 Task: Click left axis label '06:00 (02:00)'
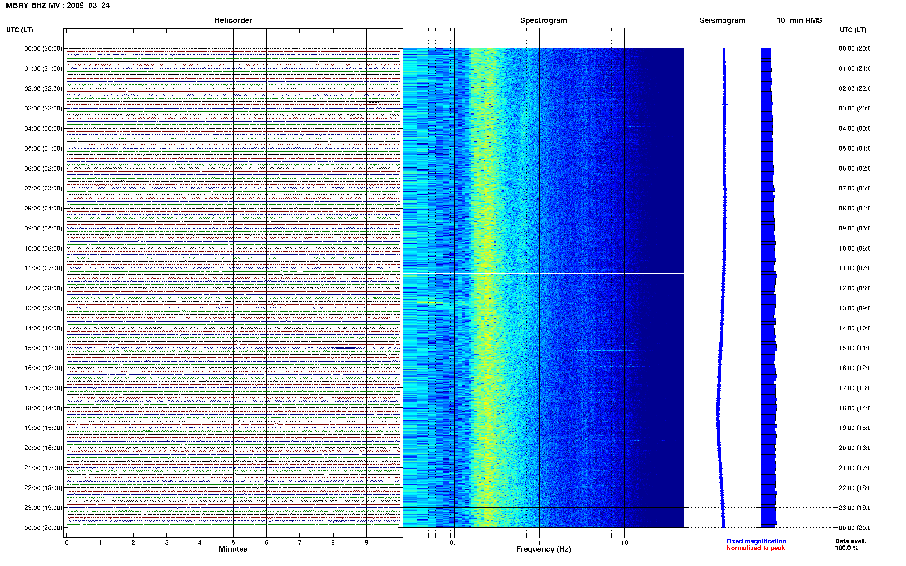(43, 168)
